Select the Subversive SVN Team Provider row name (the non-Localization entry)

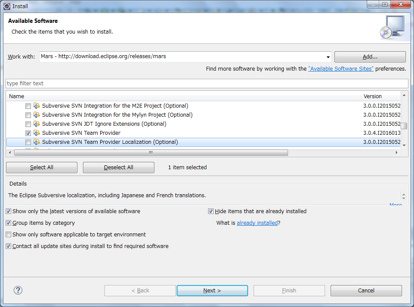pyautogui.click(x=81, y=133)
